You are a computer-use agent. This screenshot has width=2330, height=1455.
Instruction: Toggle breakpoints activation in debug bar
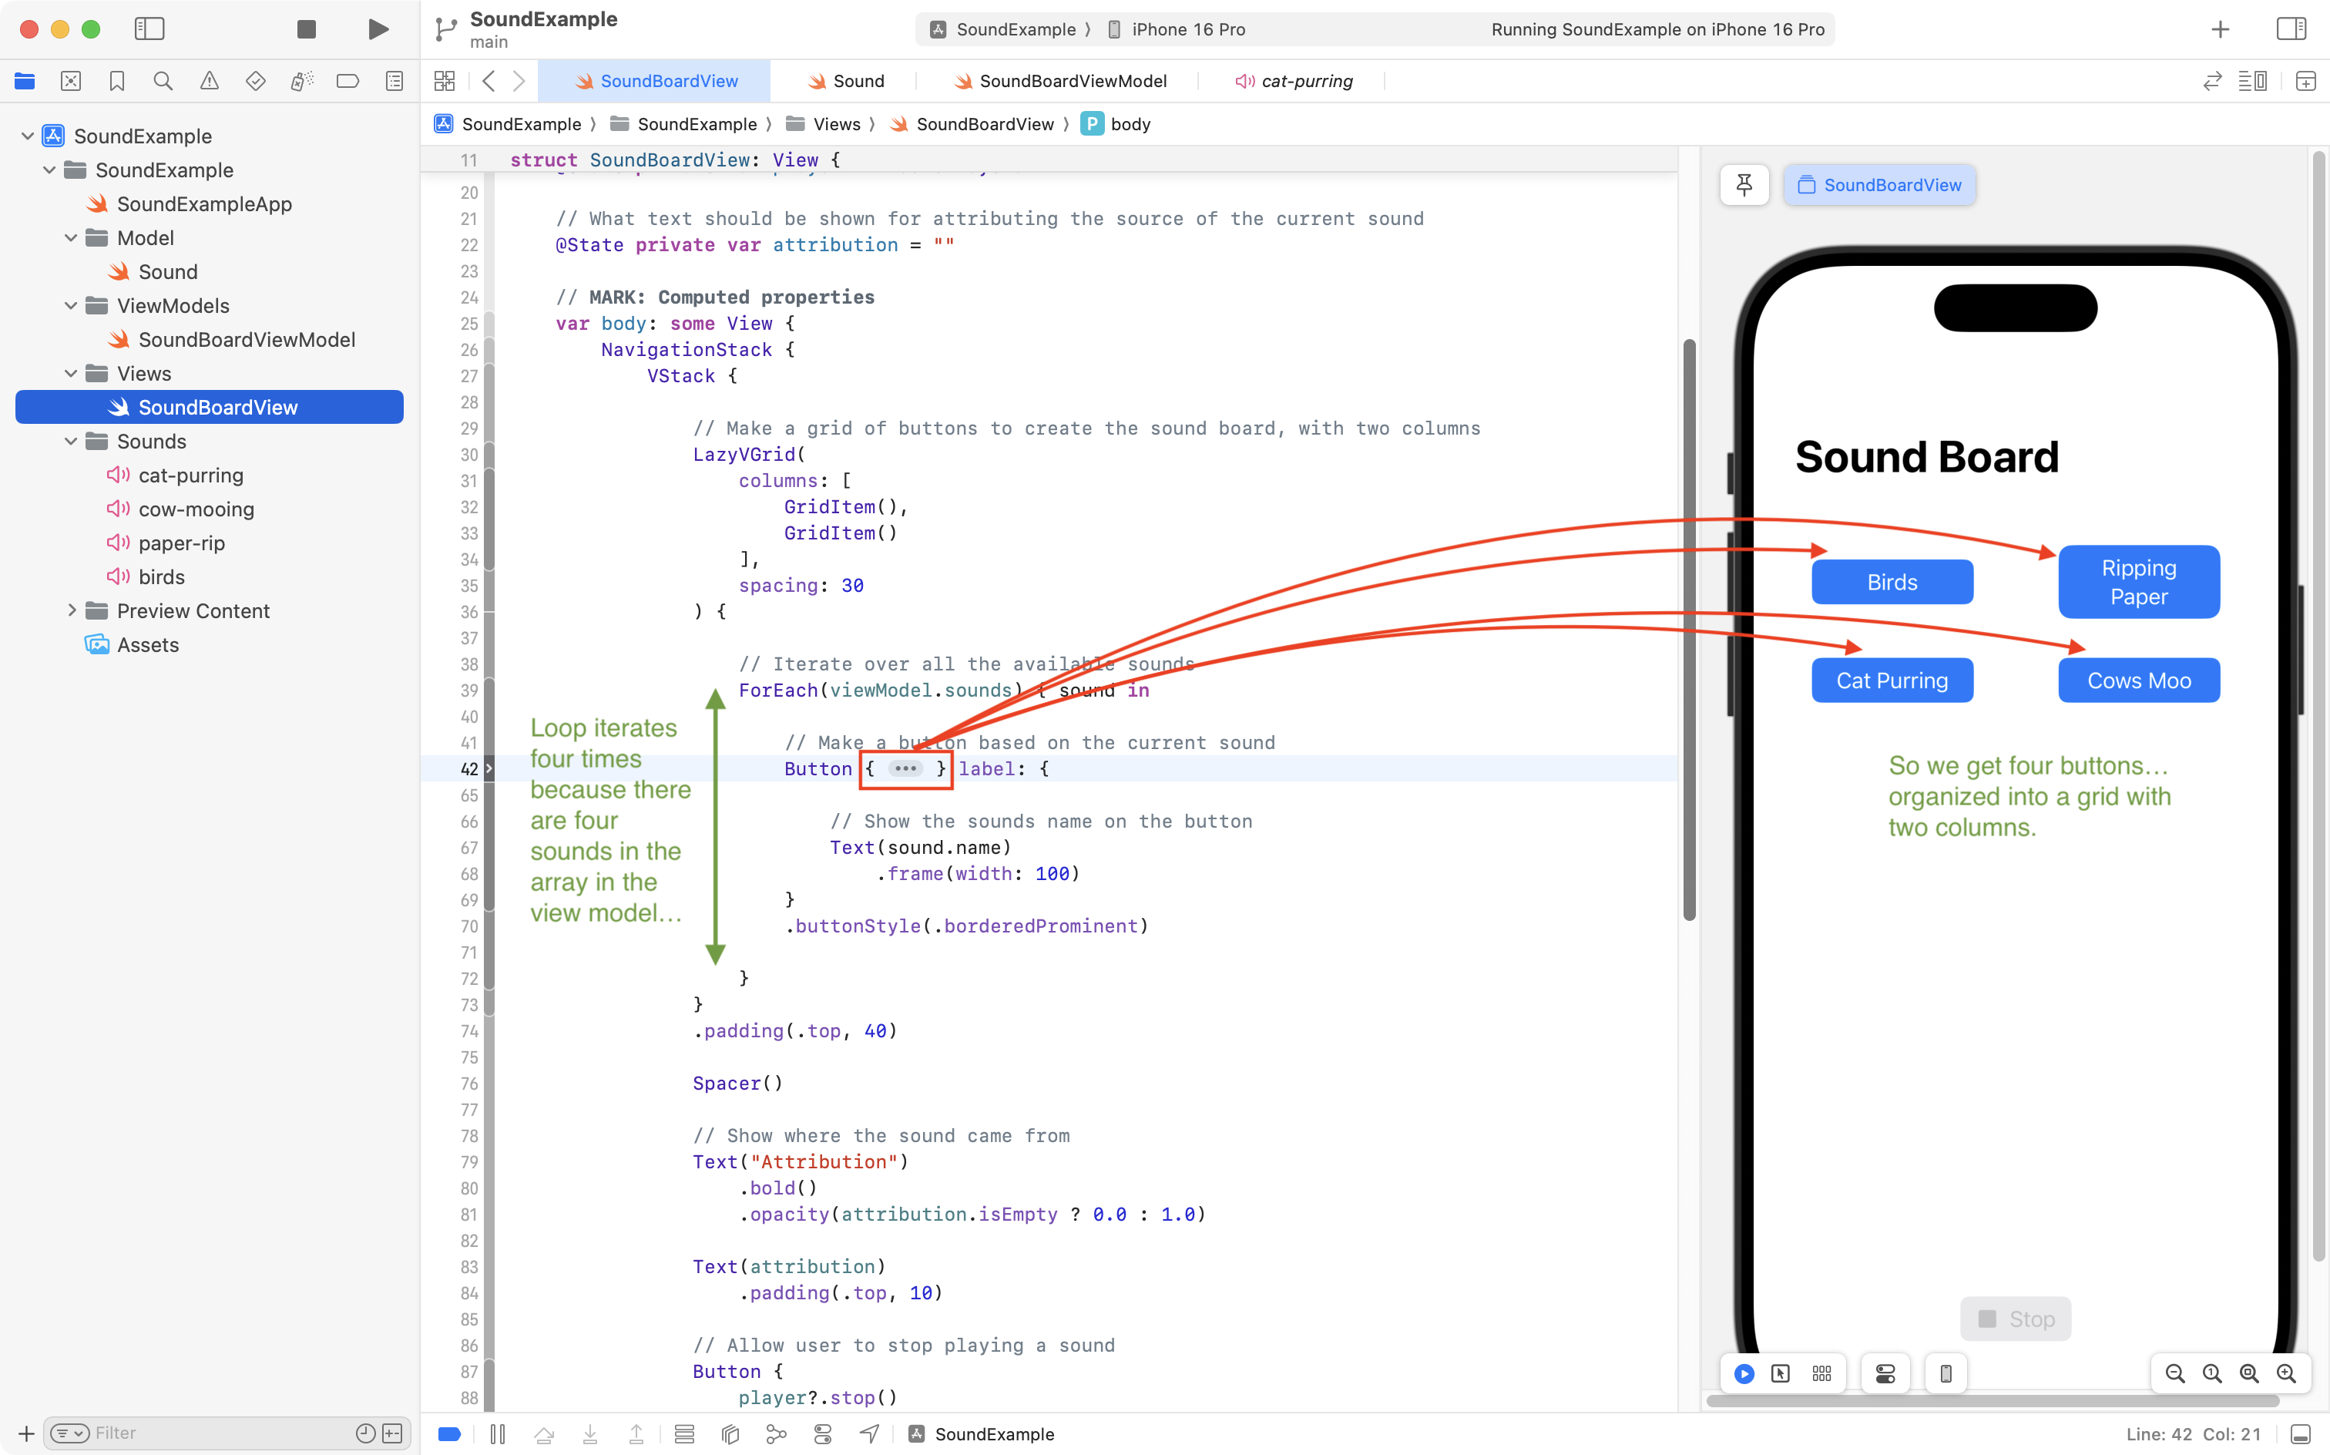[x=449, y=1434]
